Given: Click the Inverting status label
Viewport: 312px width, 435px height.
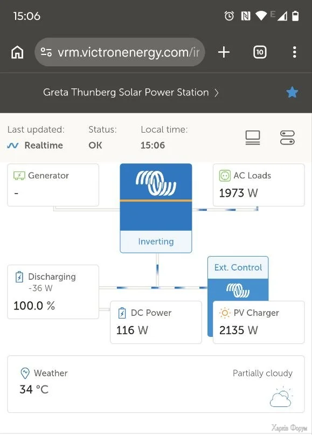Looking at the screenshot, I should coord(156,241).
